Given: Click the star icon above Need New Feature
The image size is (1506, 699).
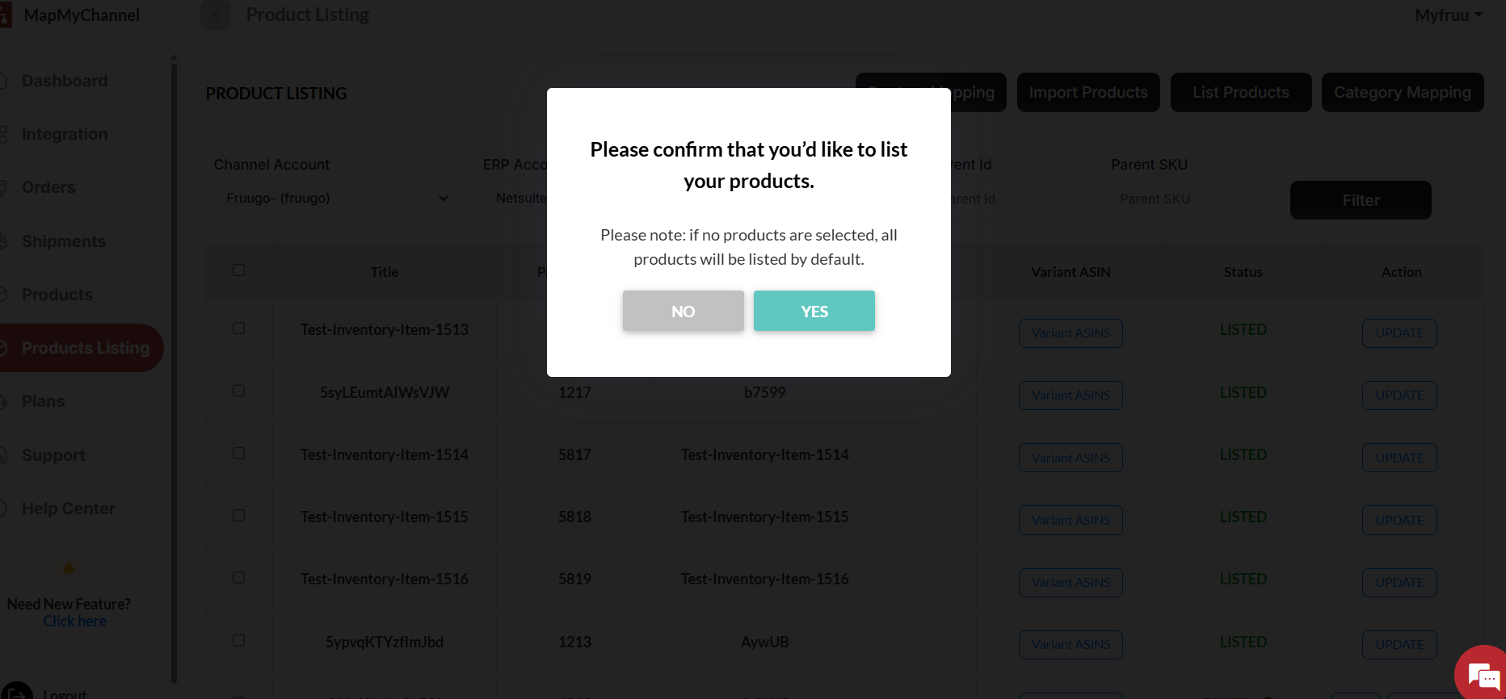Looking at the screenshot, I should (x=69, y=568).
